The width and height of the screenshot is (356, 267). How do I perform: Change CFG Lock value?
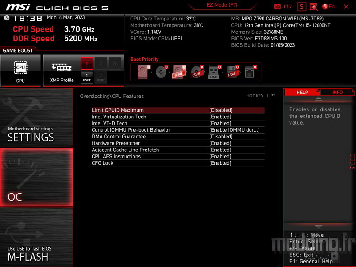click(x=220, y=163)
